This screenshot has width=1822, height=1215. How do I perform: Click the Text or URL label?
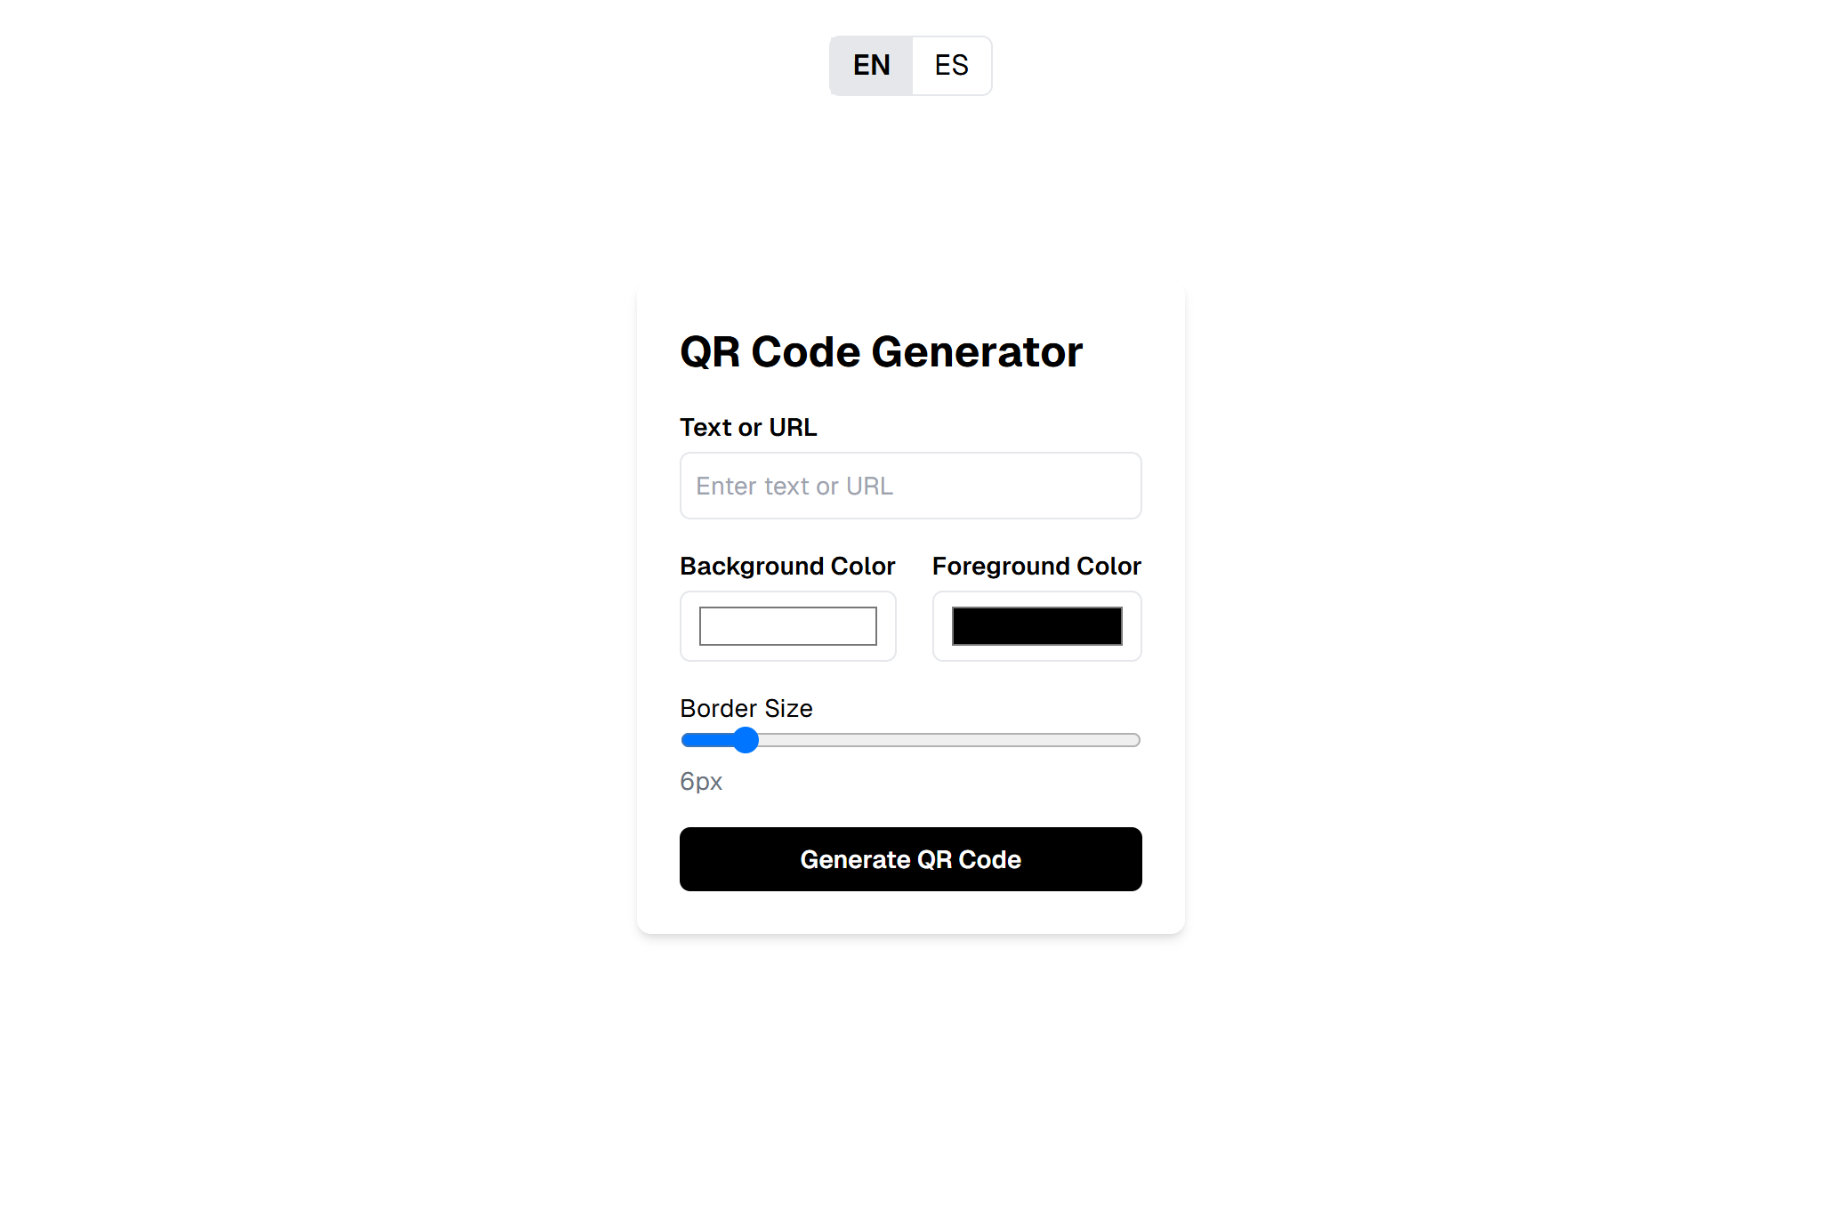[x=747, y=427]
